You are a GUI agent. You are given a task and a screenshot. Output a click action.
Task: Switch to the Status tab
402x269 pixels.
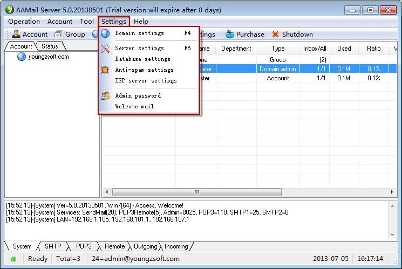[x=50, y=46]
